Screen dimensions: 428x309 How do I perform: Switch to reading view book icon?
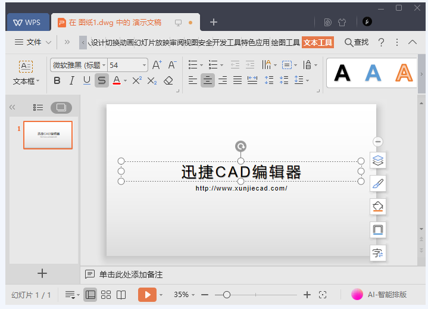pos(121,295)
